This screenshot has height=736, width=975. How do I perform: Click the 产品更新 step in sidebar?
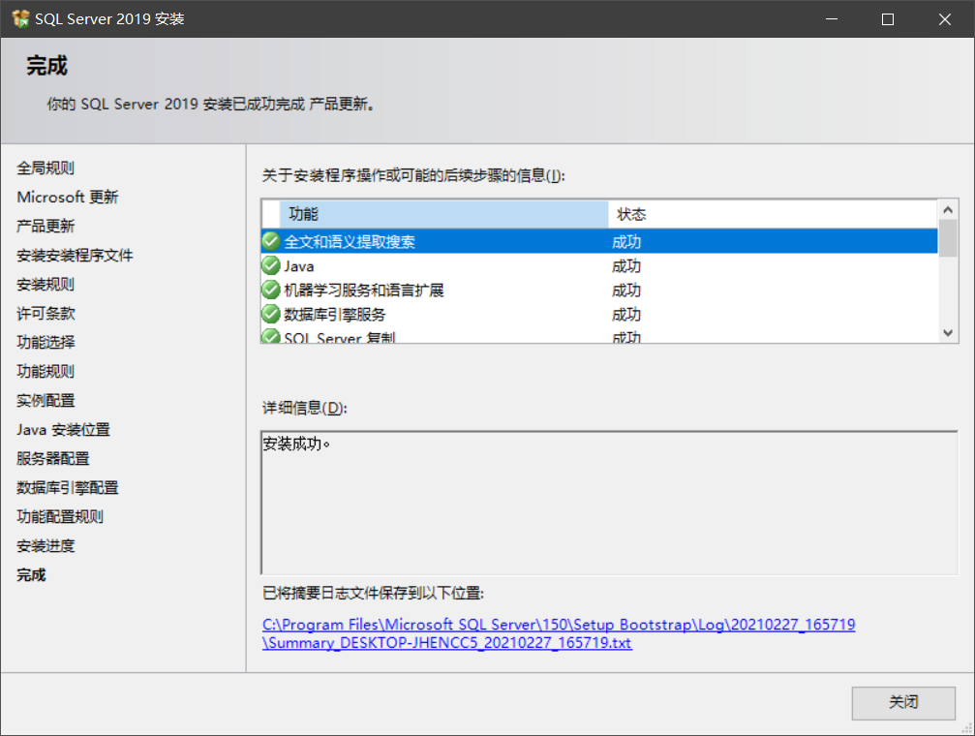point(46,226)
